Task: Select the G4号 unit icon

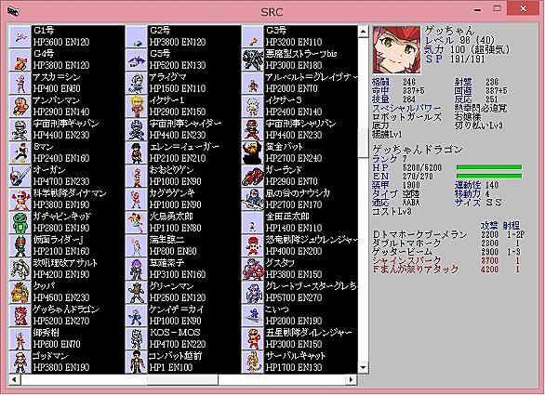Action: pyautogui.click(x=20, y=59)
